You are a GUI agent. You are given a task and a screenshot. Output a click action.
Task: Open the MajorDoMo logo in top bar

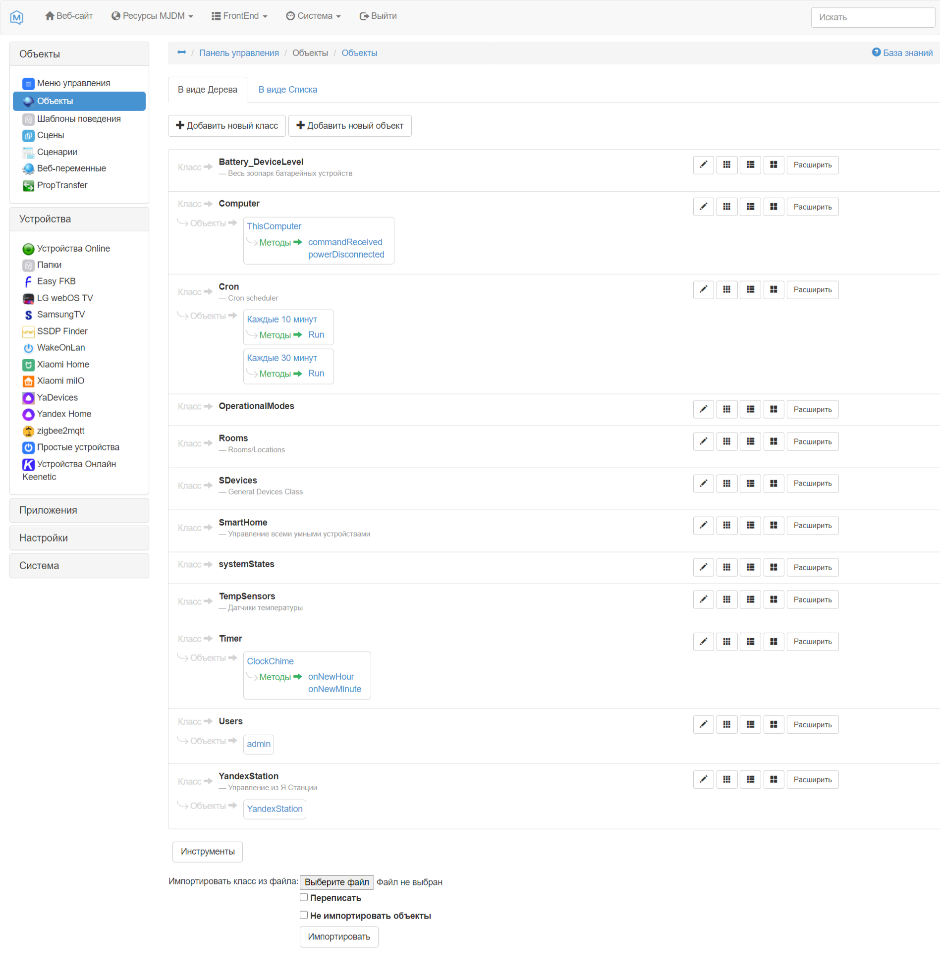tap(16, 17)
